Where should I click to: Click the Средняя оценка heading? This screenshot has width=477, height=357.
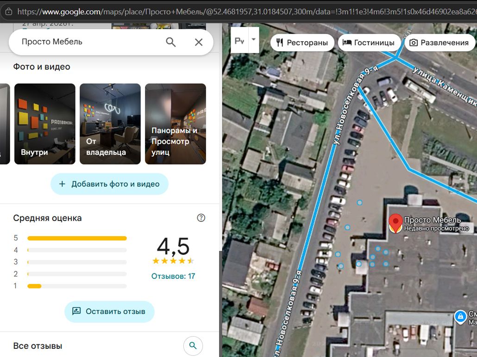47,218
